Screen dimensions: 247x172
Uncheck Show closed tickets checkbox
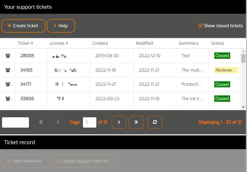(200, 26)
